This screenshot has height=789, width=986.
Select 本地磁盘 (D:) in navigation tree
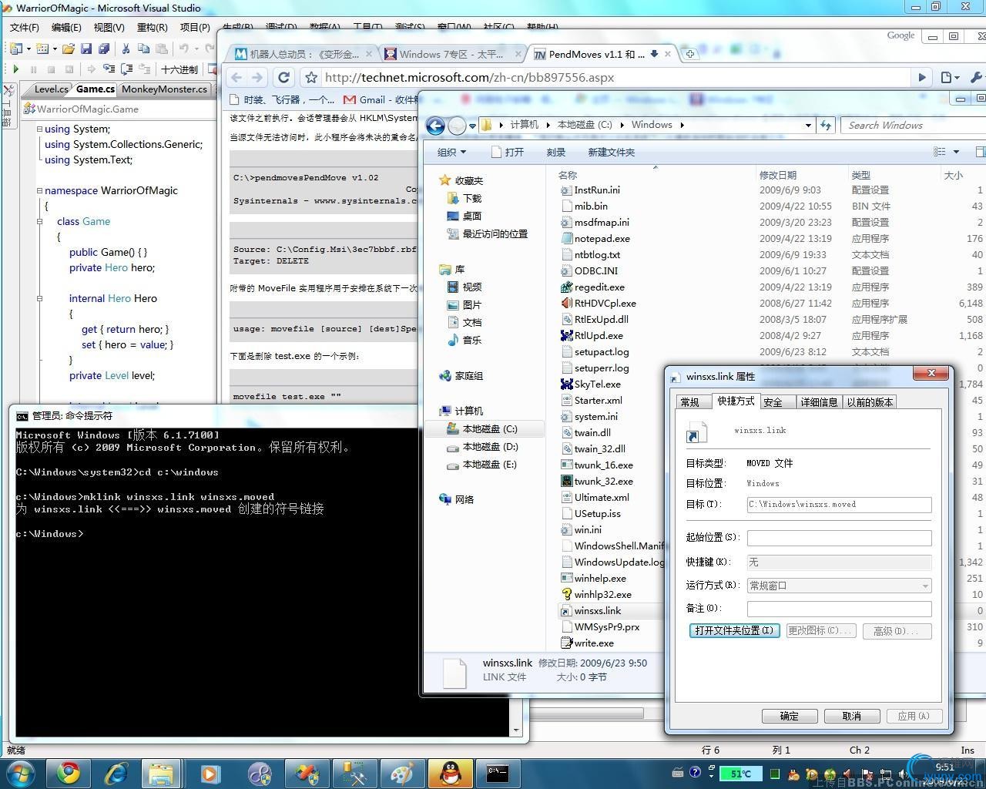489,447
